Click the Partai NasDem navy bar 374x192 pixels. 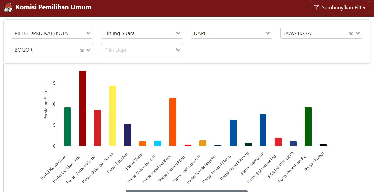pos(128,135)
